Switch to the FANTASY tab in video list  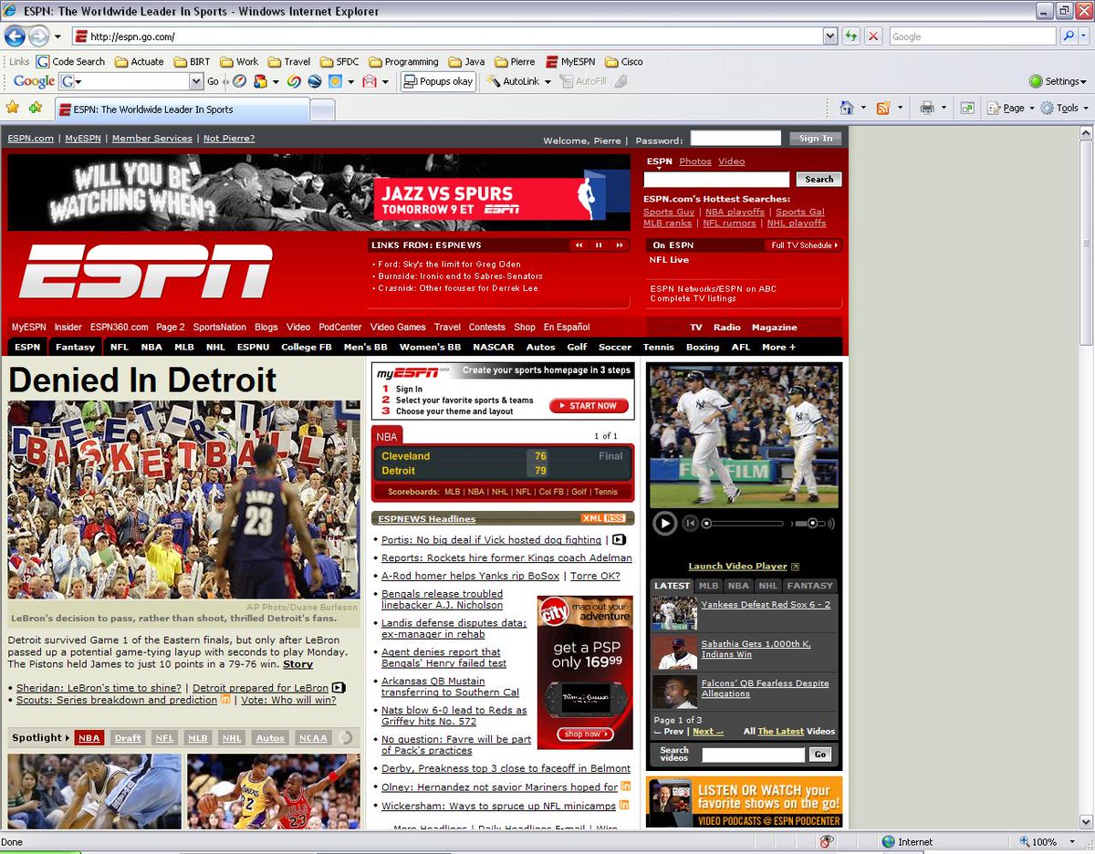pyautogui.click(x=809, y=586)
